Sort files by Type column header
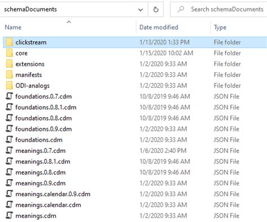The image size is (267, 222). click(220, 28)
